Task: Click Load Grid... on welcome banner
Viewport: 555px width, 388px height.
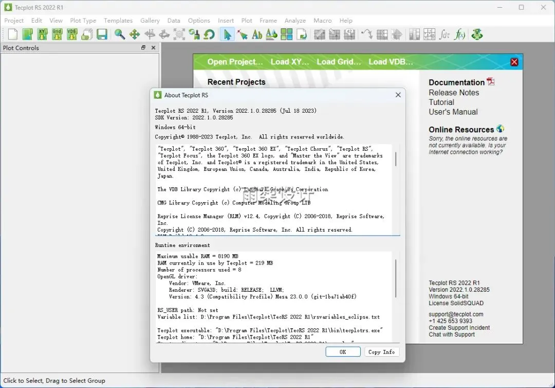Action: coord(339,62)
